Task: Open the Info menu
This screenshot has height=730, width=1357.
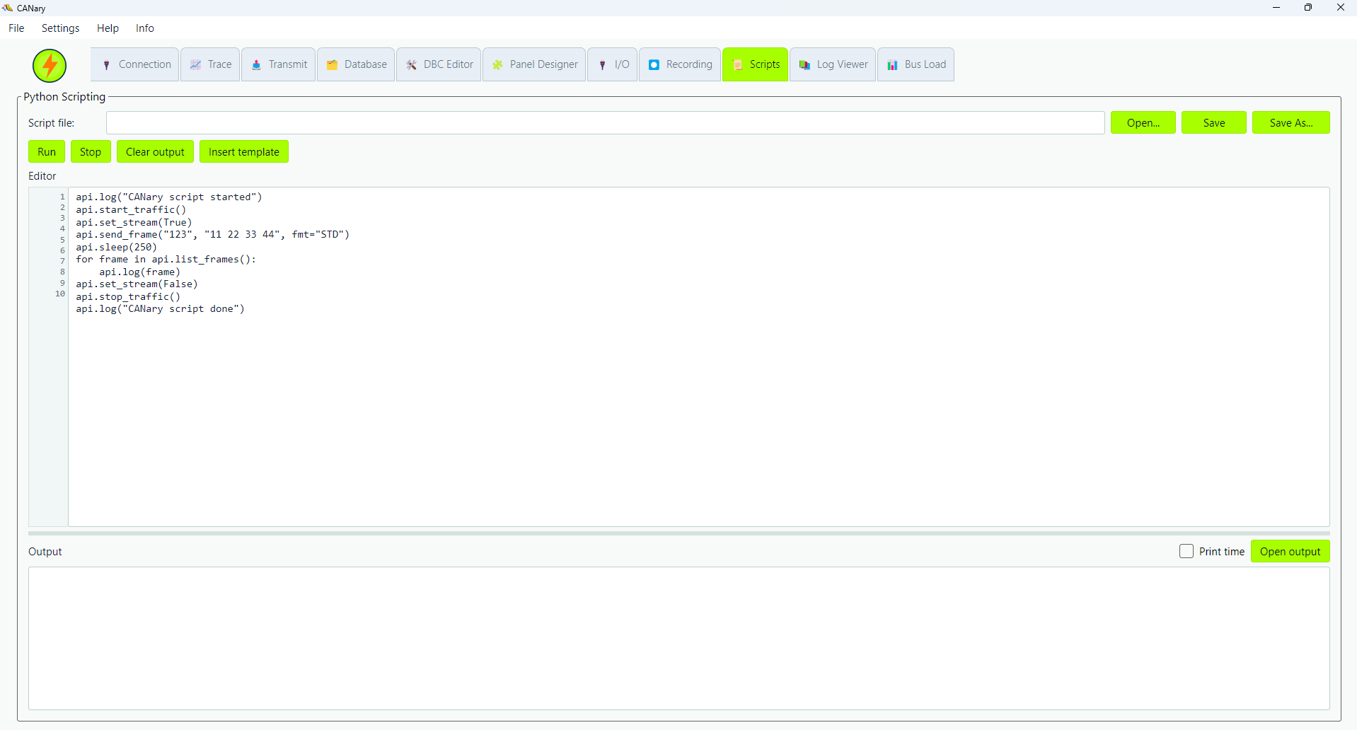Action: click(x=145, y=28)
